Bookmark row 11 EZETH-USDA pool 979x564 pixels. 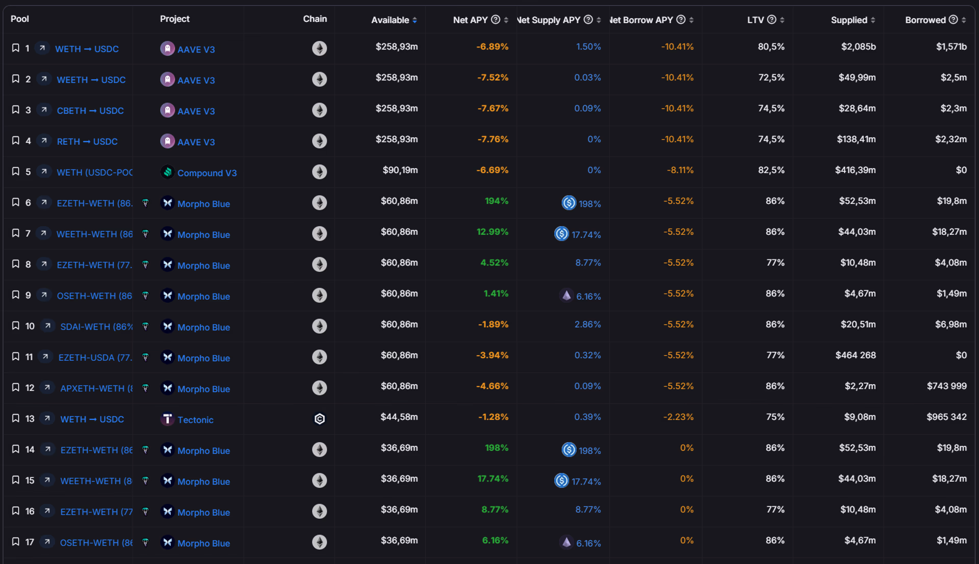(x=16, y=357)
